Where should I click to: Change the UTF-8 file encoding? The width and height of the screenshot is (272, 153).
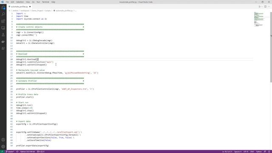point(246,152)
